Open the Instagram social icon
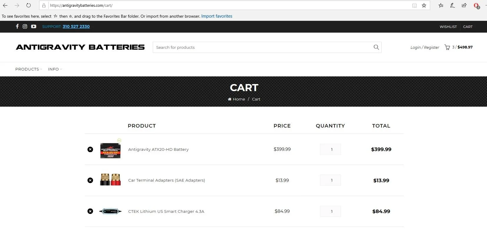The height and width of the screenshot is (231, 487). tap(25, 26)
